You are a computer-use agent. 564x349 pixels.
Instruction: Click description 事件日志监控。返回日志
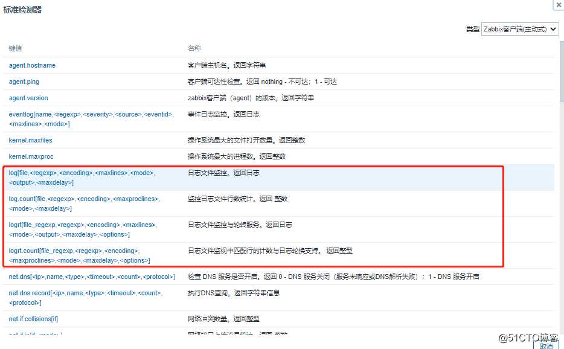(223, 114)
